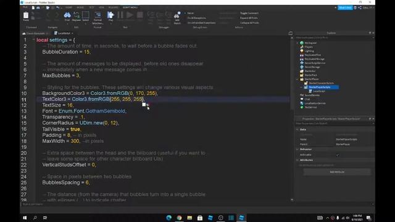
Task: Switch to the TEST ribbon tab
Action: [x=91, y=7]
